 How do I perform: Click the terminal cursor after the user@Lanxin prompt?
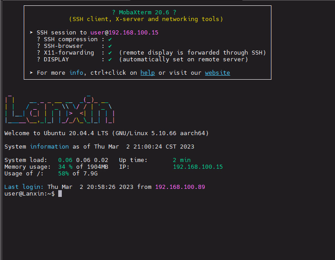(60, 194)
